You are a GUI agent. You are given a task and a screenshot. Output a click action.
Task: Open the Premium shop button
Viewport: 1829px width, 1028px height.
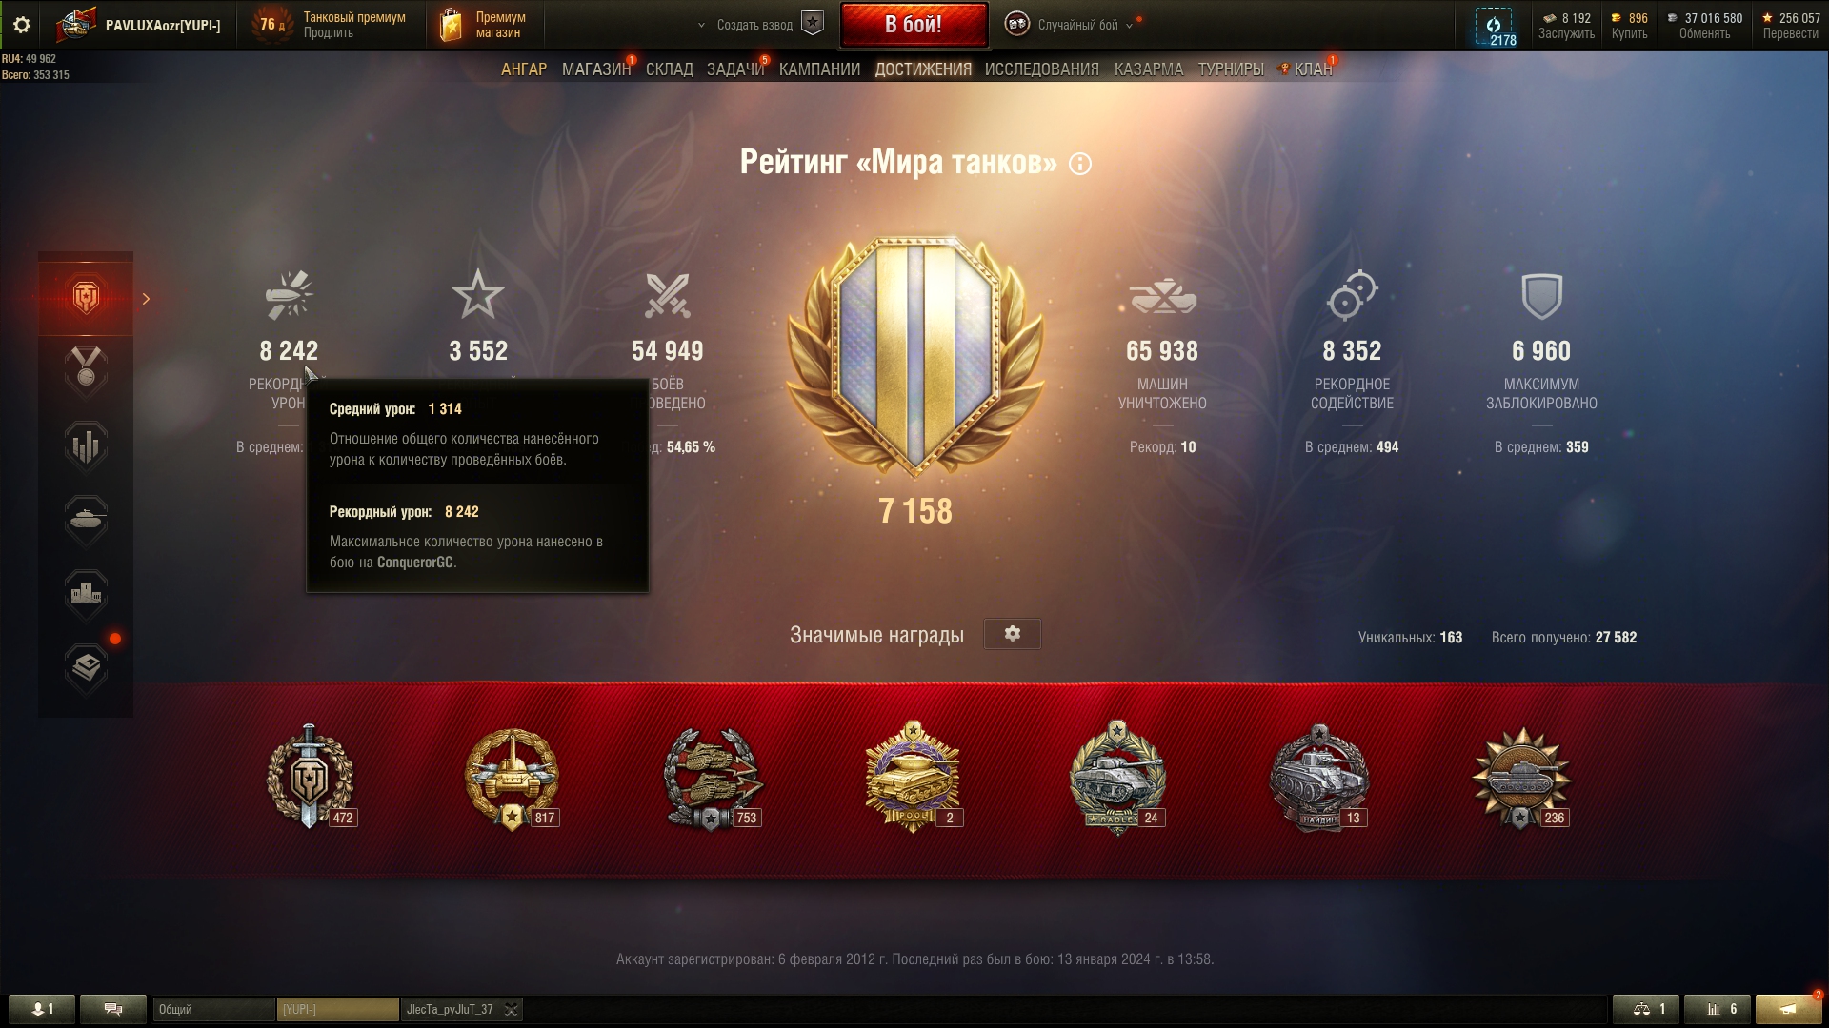tap(484, 26)
